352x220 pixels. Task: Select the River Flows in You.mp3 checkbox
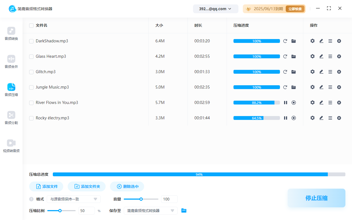pos(31,103)
